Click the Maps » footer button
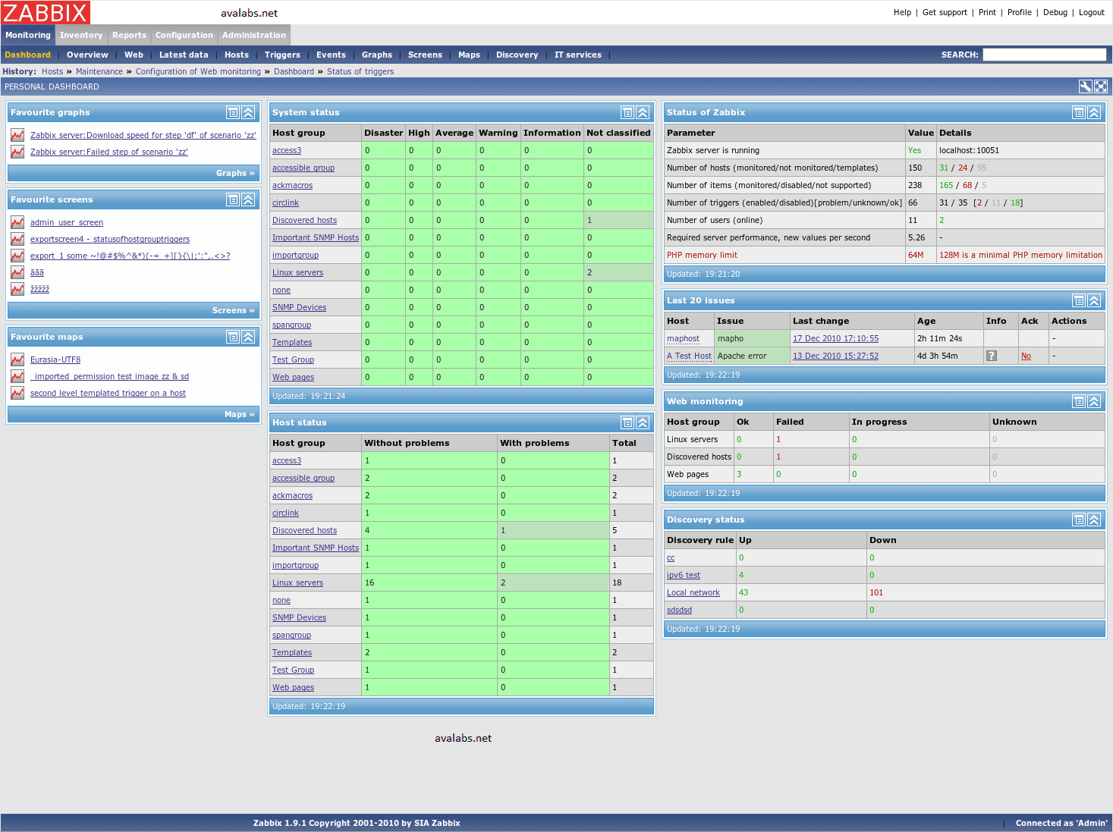 click(x=240, y=414)
